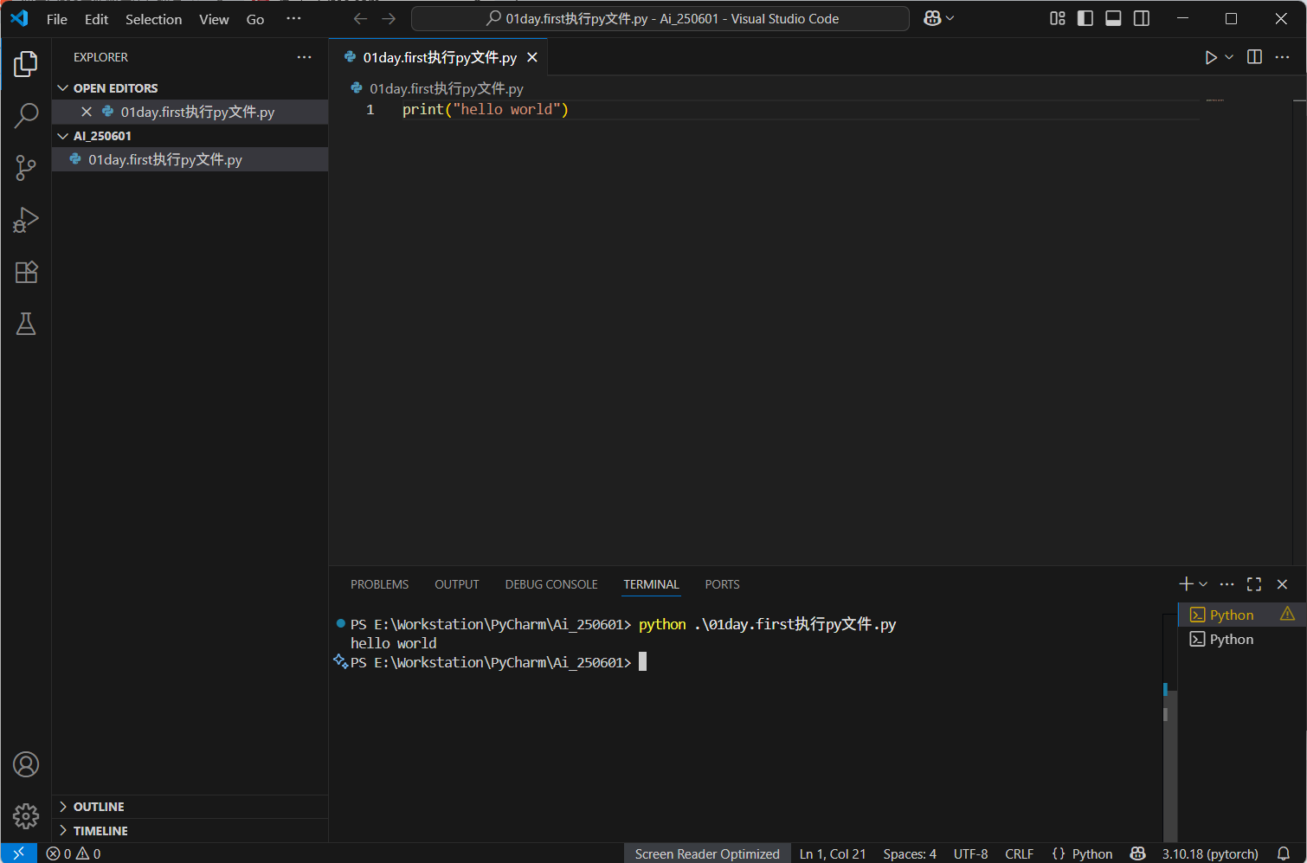The image size is (1307, 863).
Task: Change file encoding UTF-8
Action: [x=970, y=853]
